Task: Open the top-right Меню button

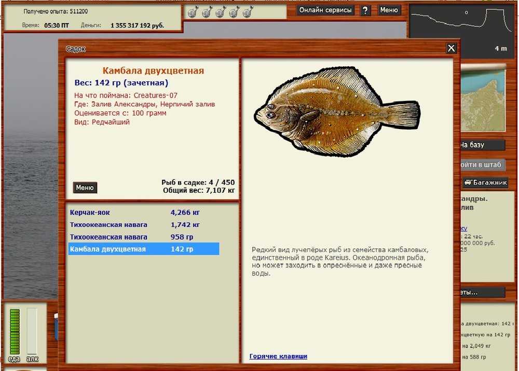Action: (x=389, y=10)
